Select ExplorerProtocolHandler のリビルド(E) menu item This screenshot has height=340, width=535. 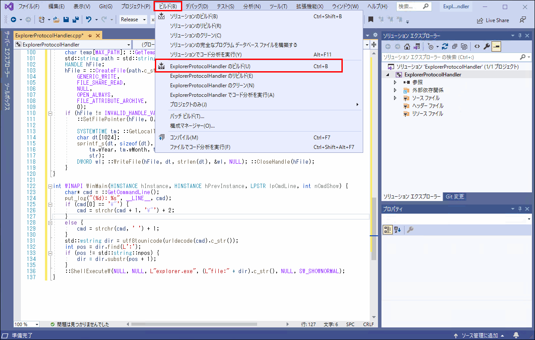(x=259, y=76)
